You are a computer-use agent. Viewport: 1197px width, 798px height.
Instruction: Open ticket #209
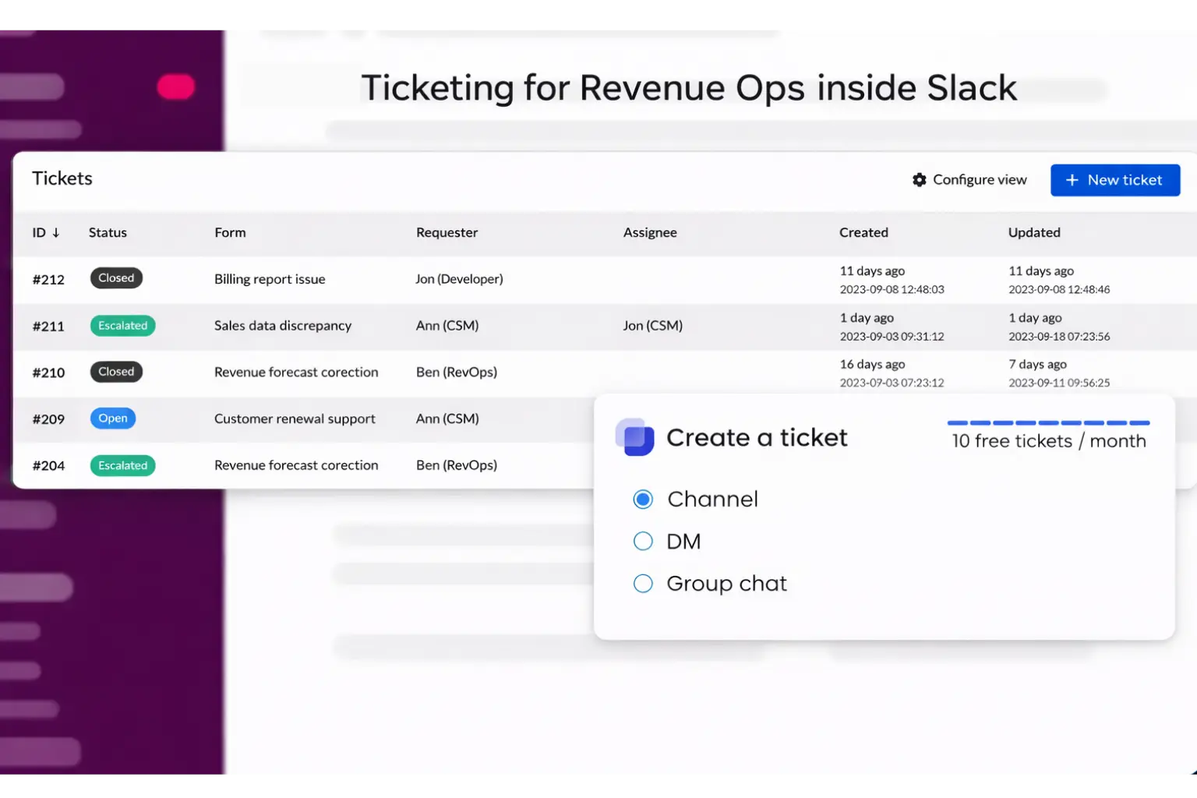tap(48, 419)
